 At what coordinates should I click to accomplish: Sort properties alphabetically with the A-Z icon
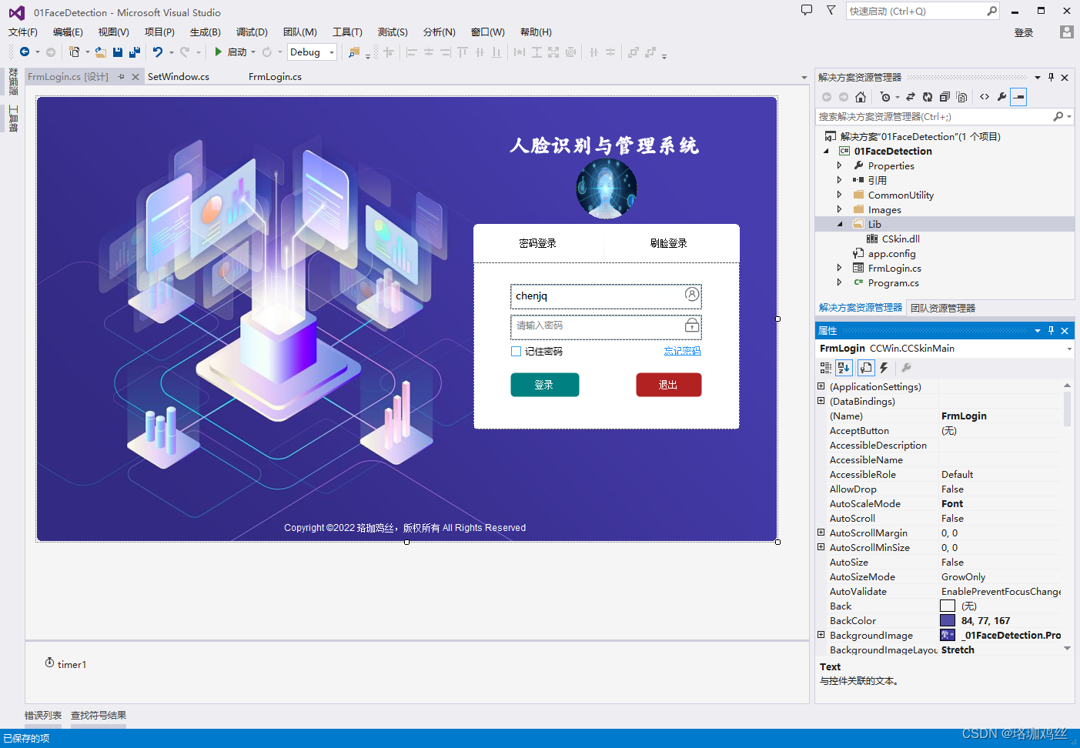coord(844,368)
